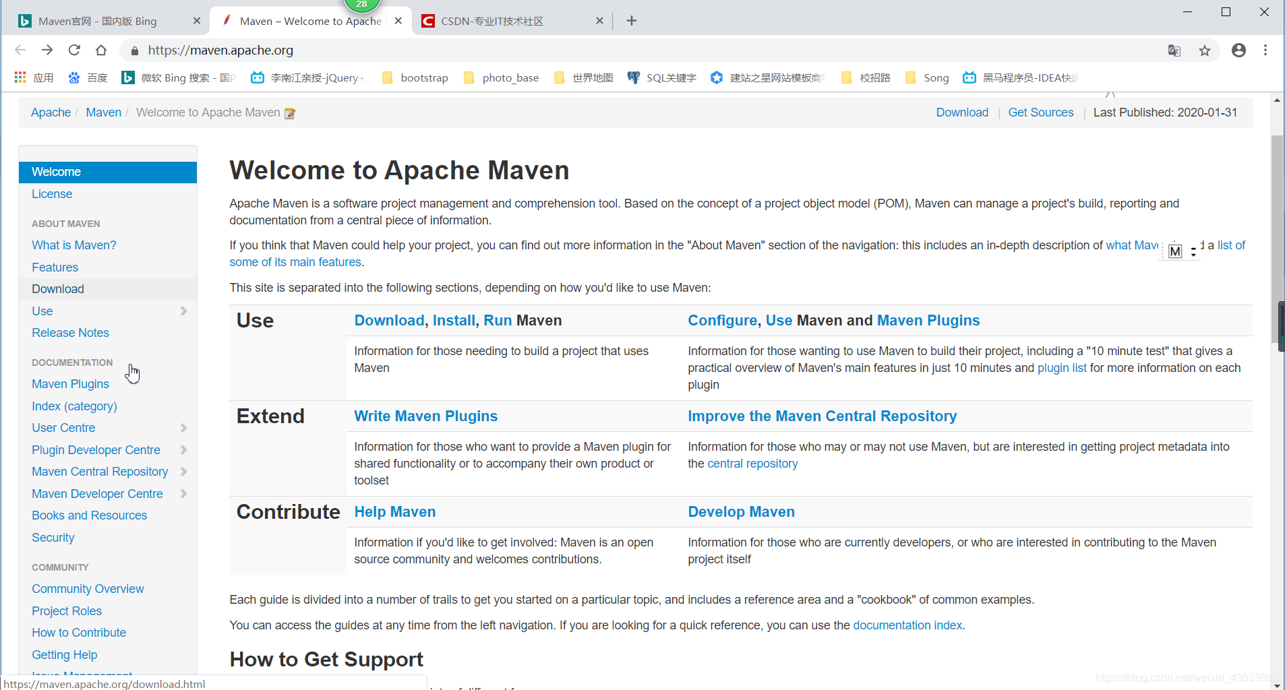Image resolution: width=1285 pixels, height=690 pixels.
Task: Open the 李南江亲授-jQuery bookmark
Action: [x=307, y=77]
